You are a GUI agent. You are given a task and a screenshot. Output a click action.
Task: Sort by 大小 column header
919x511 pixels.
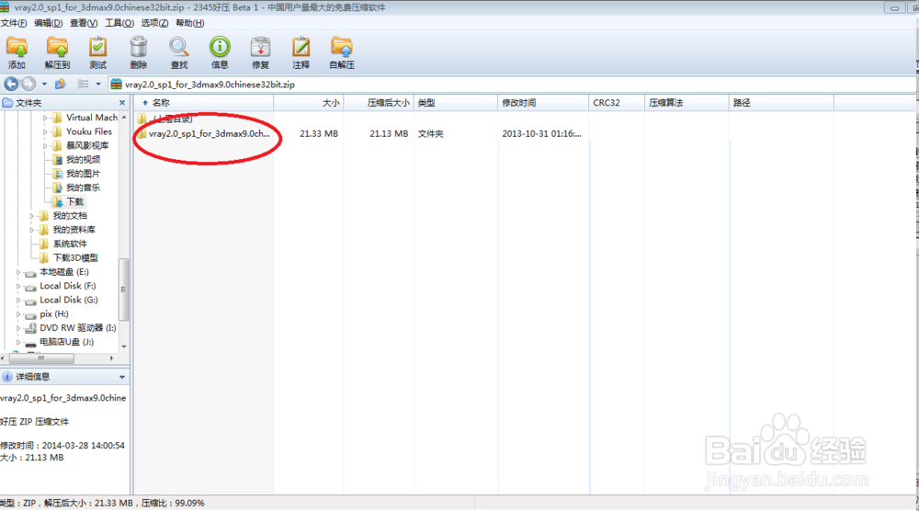point(308,103)
